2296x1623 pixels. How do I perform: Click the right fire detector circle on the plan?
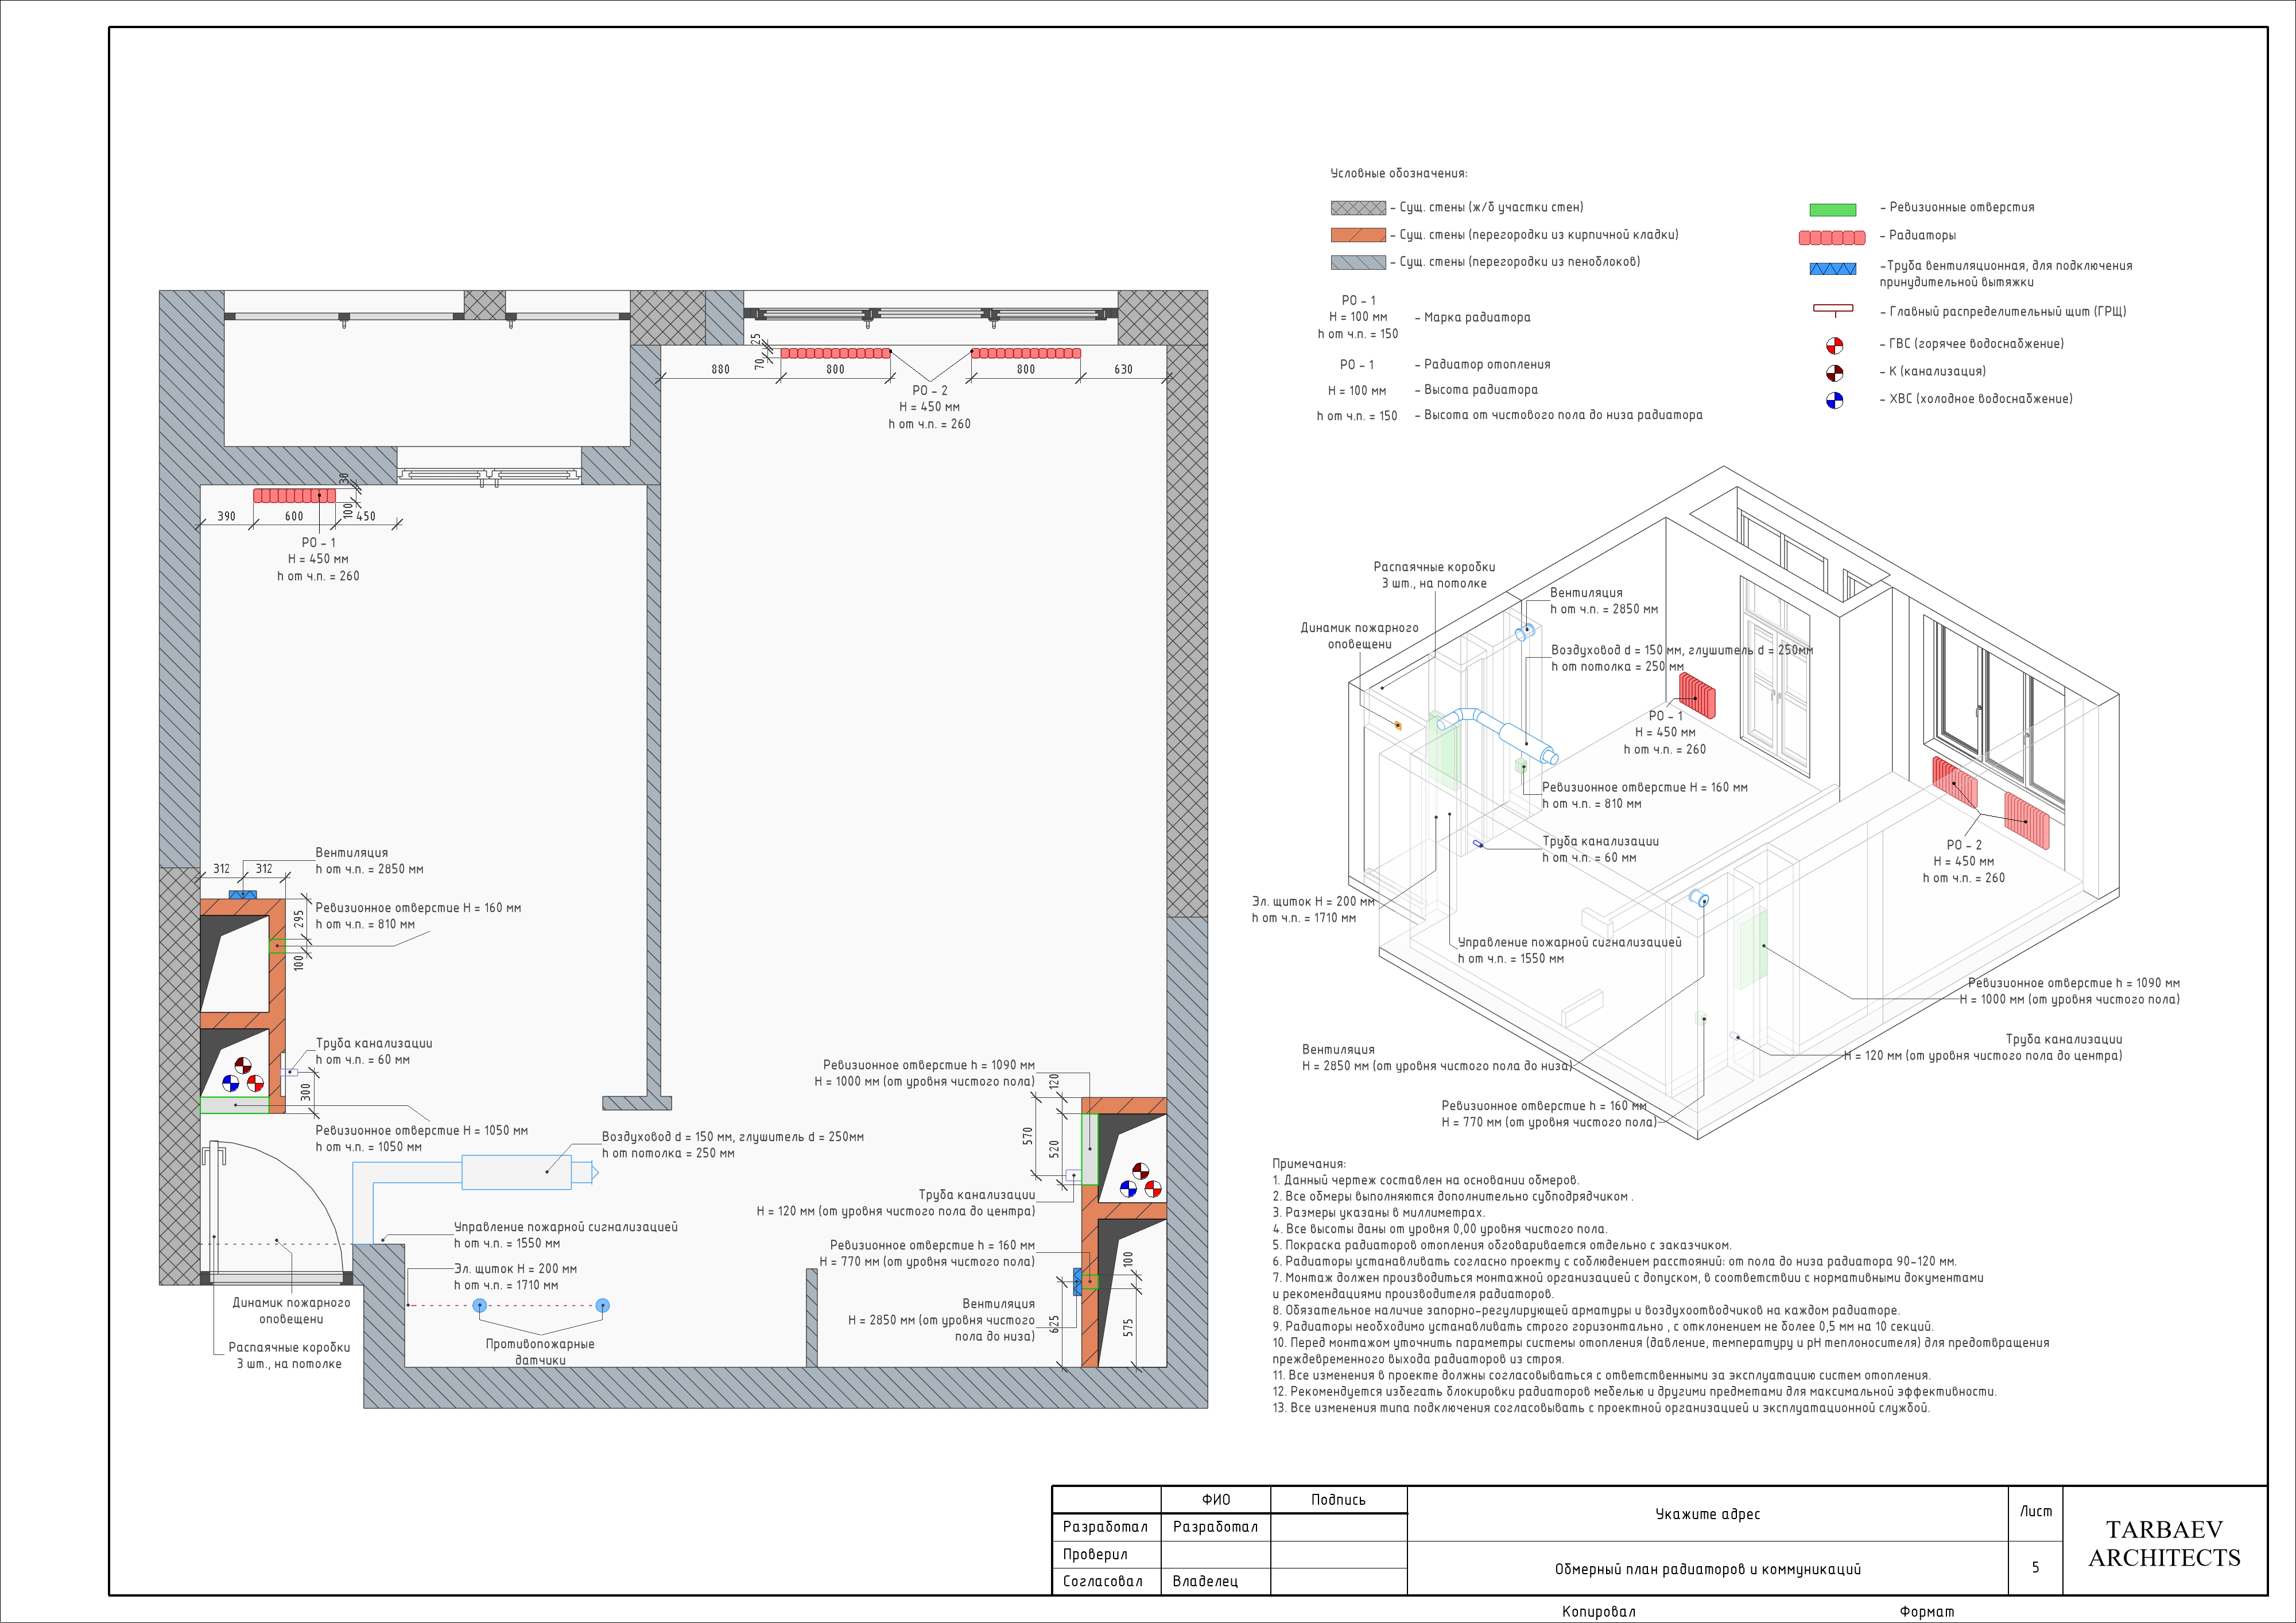coord(602,1305)
